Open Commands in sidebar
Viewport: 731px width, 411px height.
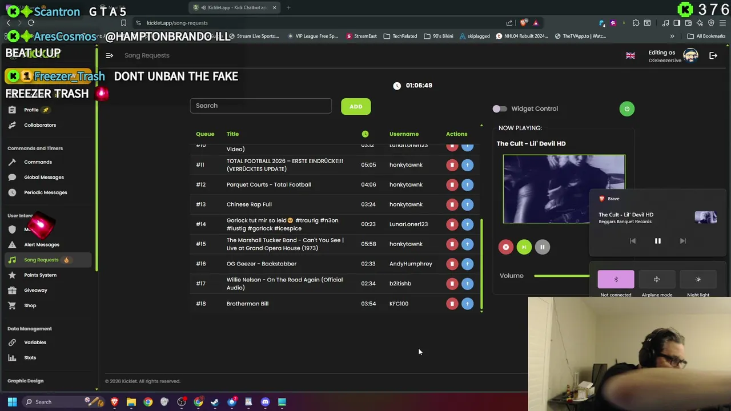click(38, 162)
